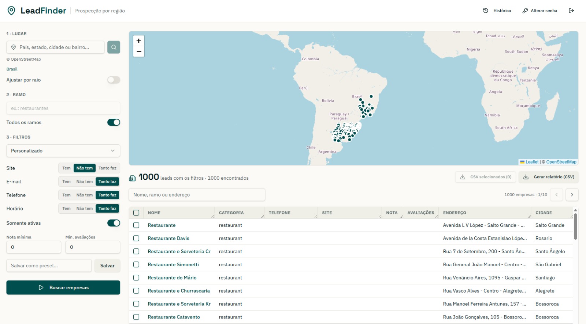This screenshot has height=324, width=586.
Task: Click the CSV selecionados button
Action: [486, 177]
